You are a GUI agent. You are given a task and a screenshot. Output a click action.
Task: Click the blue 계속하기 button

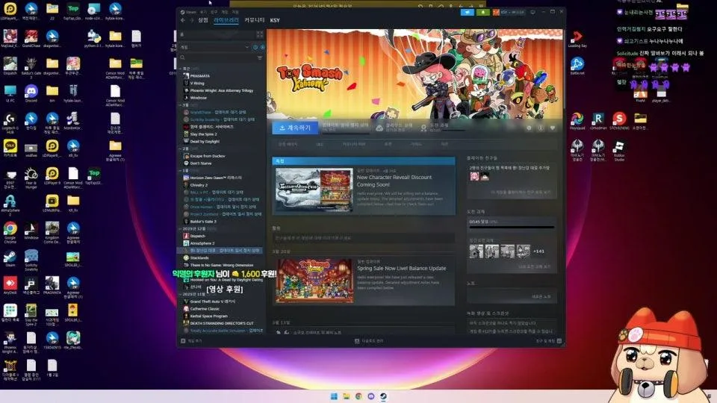pyautogui.click(x=295, y=128)
